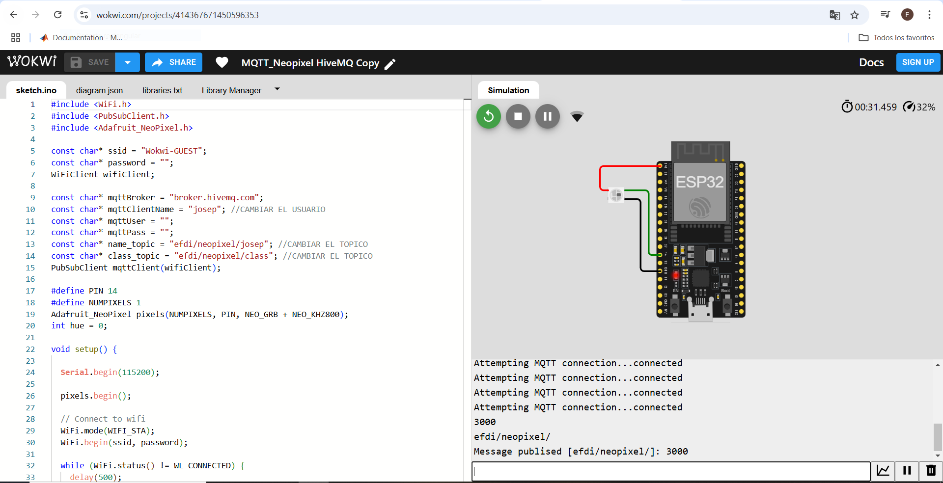Select the Simulation tab

(508, 90)
